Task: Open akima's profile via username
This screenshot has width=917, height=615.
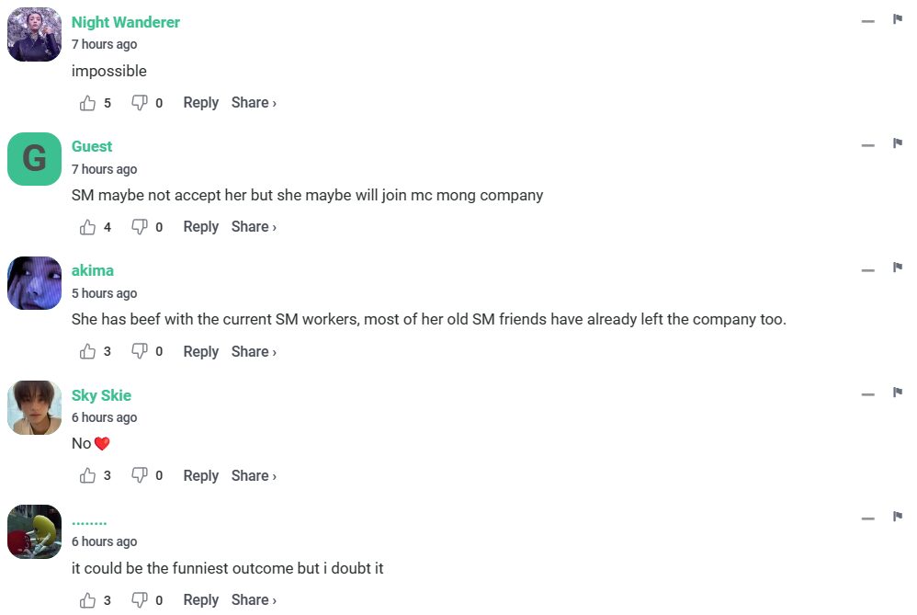Action: pos(93,270)
